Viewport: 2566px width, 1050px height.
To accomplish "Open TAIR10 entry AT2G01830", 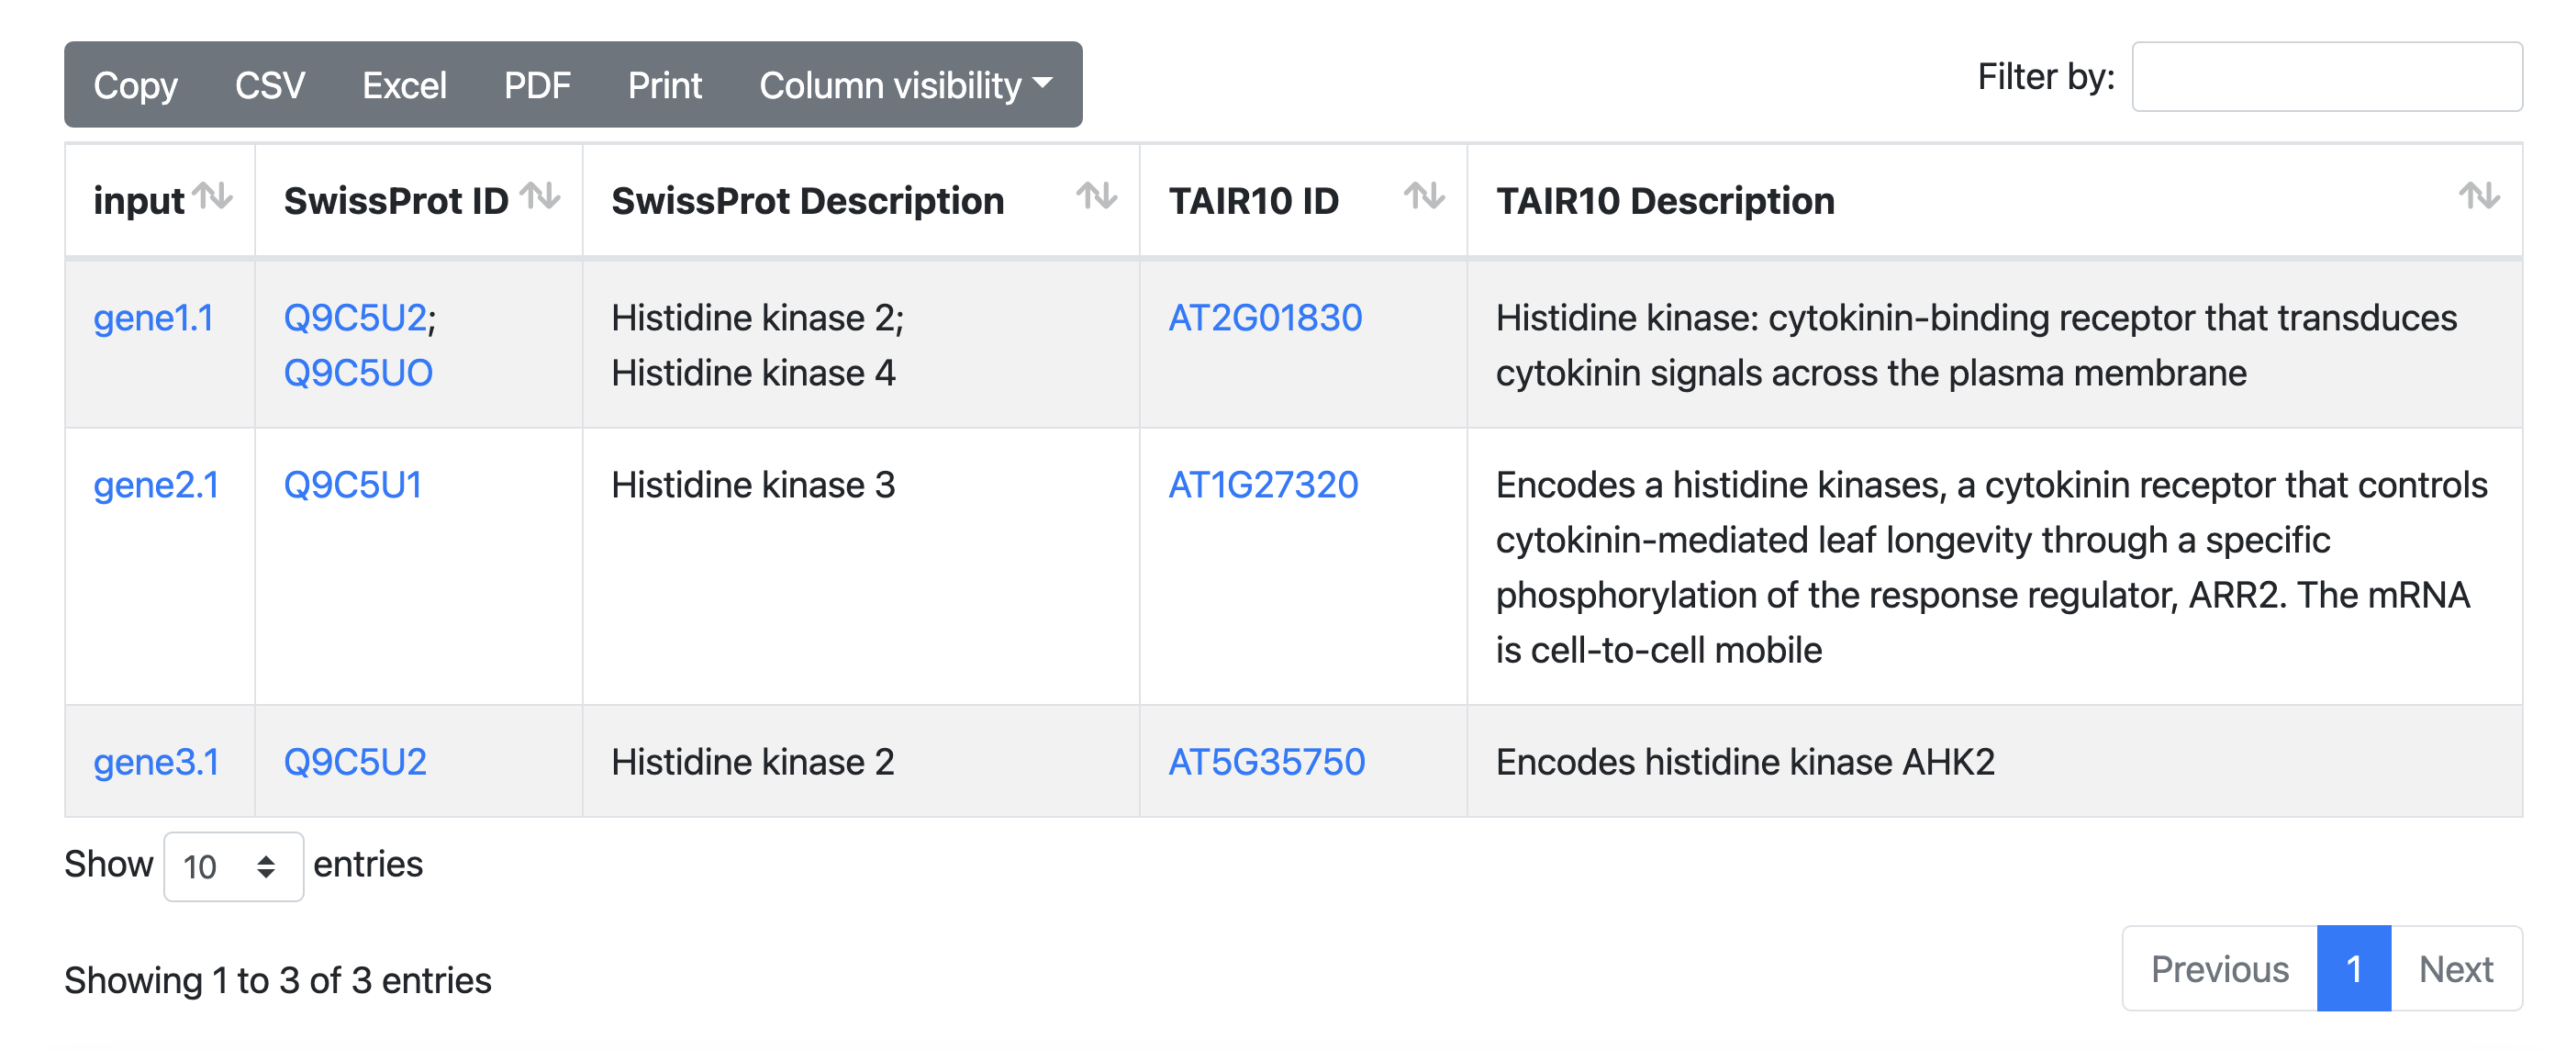I will 1264,318.
